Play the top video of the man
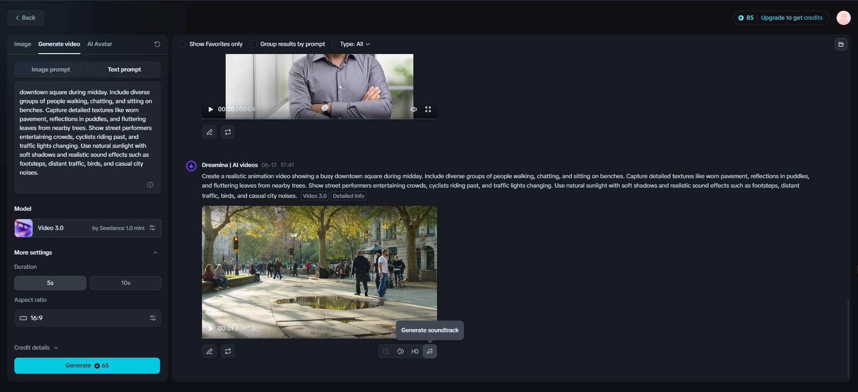This screenshot has height=392, width=858. click(210, 109)
